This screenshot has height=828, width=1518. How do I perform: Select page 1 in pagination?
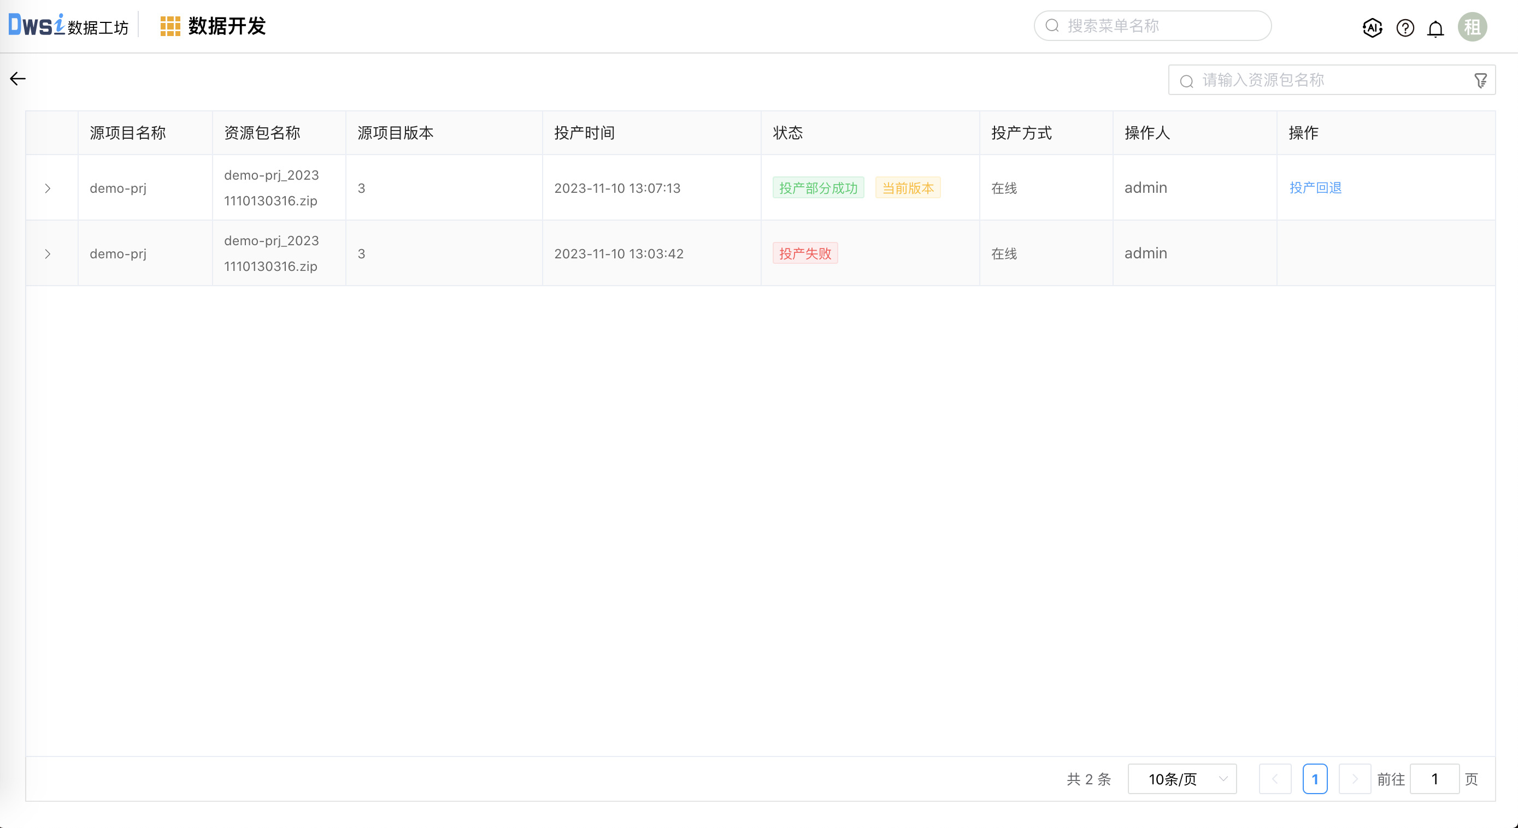[1315, 778]
